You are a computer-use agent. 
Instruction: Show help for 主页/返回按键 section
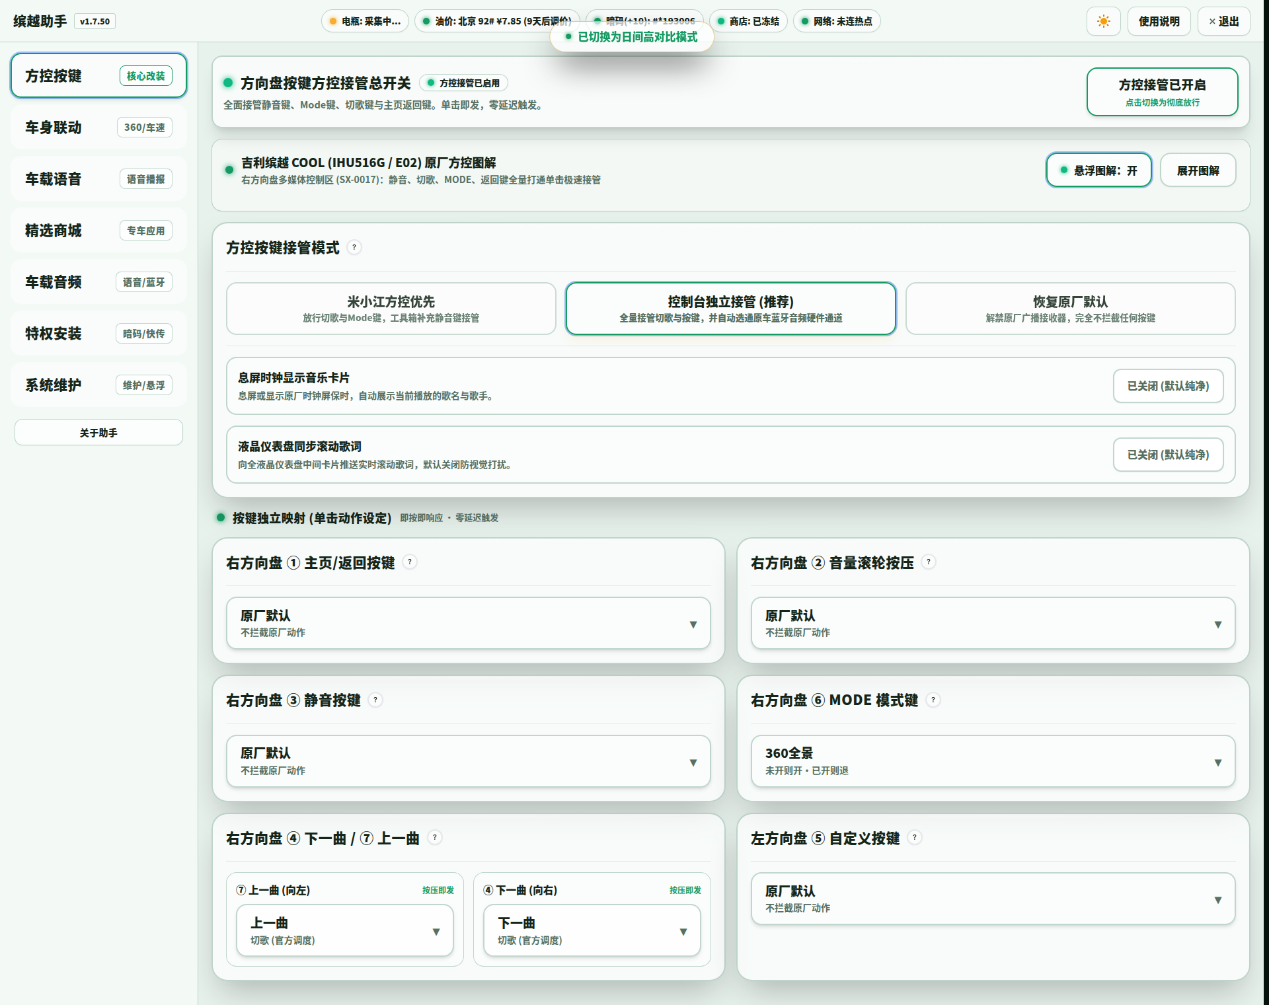click(x=410, y=562)
